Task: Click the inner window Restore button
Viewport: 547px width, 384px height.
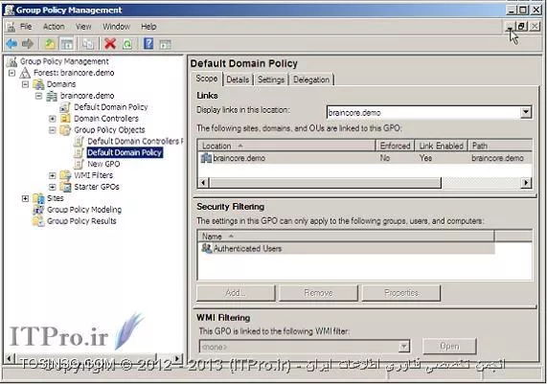Action: (521, 27)
